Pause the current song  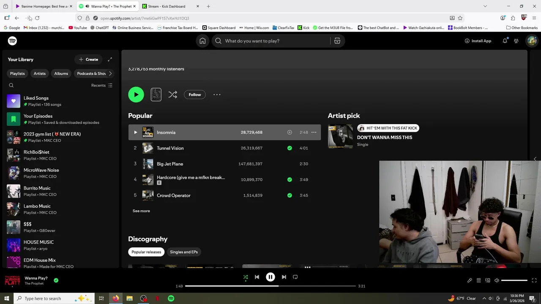click(270, 277)
